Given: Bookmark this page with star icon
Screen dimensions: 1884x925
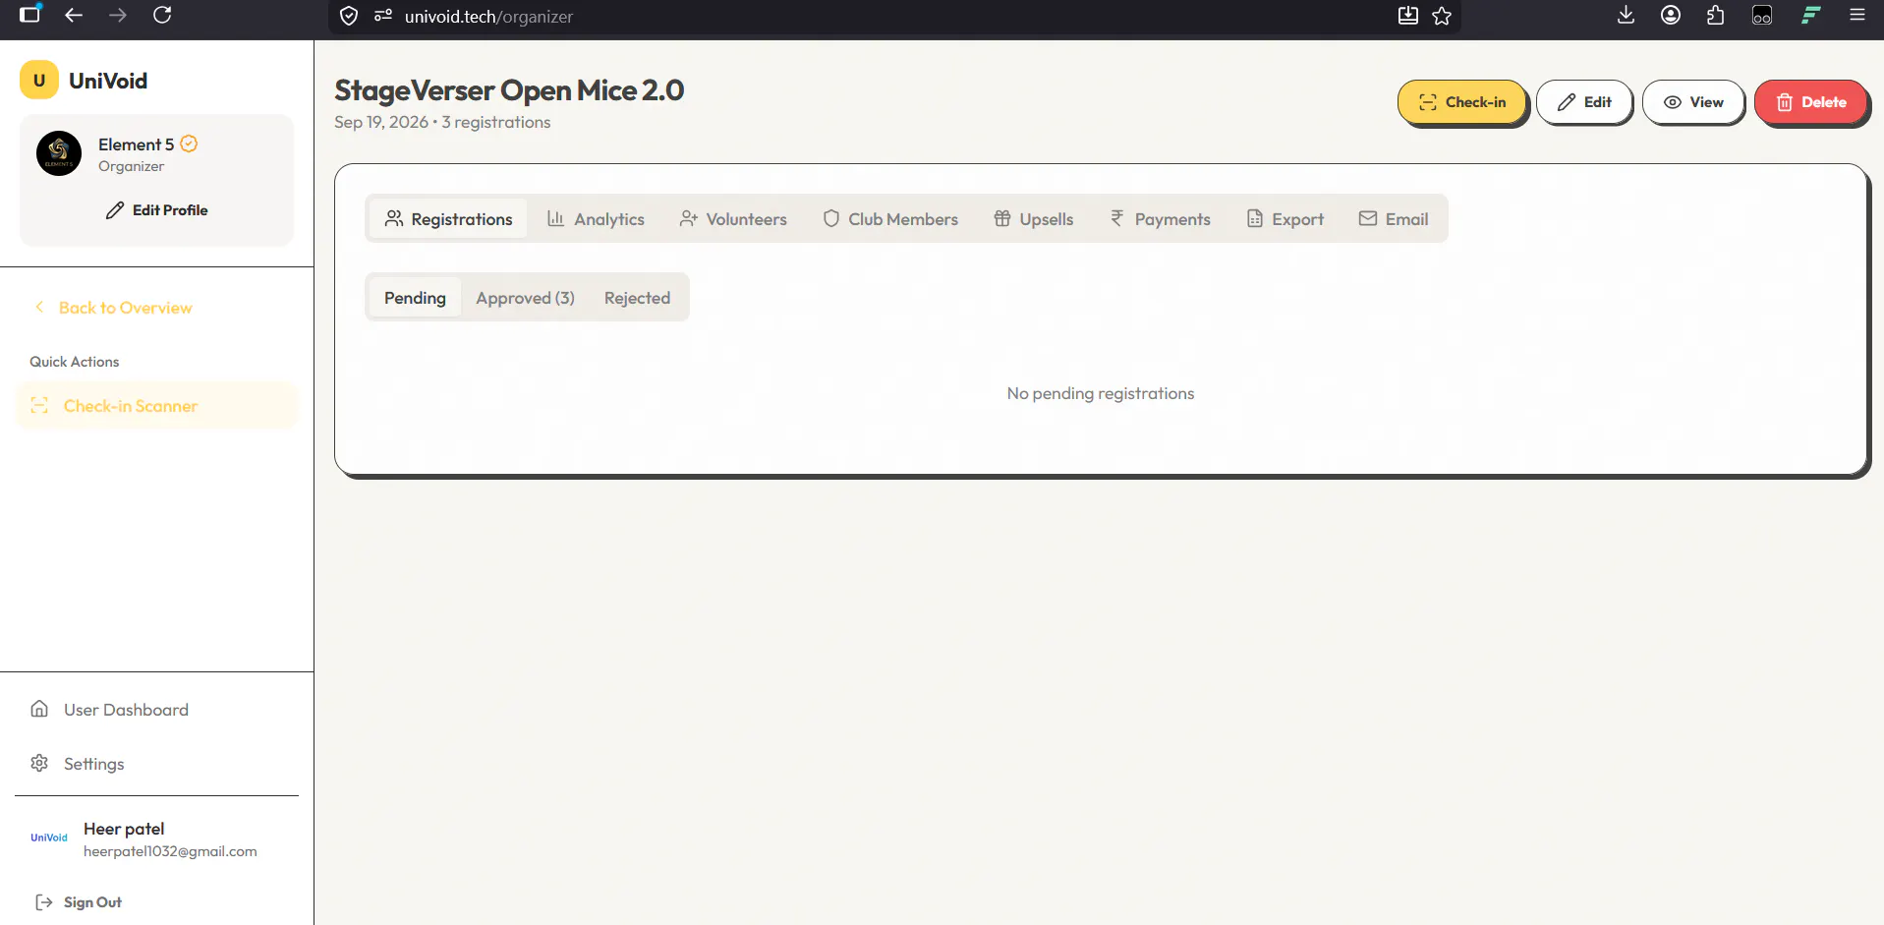Looking at the screenshot, I should [1442, 16].
